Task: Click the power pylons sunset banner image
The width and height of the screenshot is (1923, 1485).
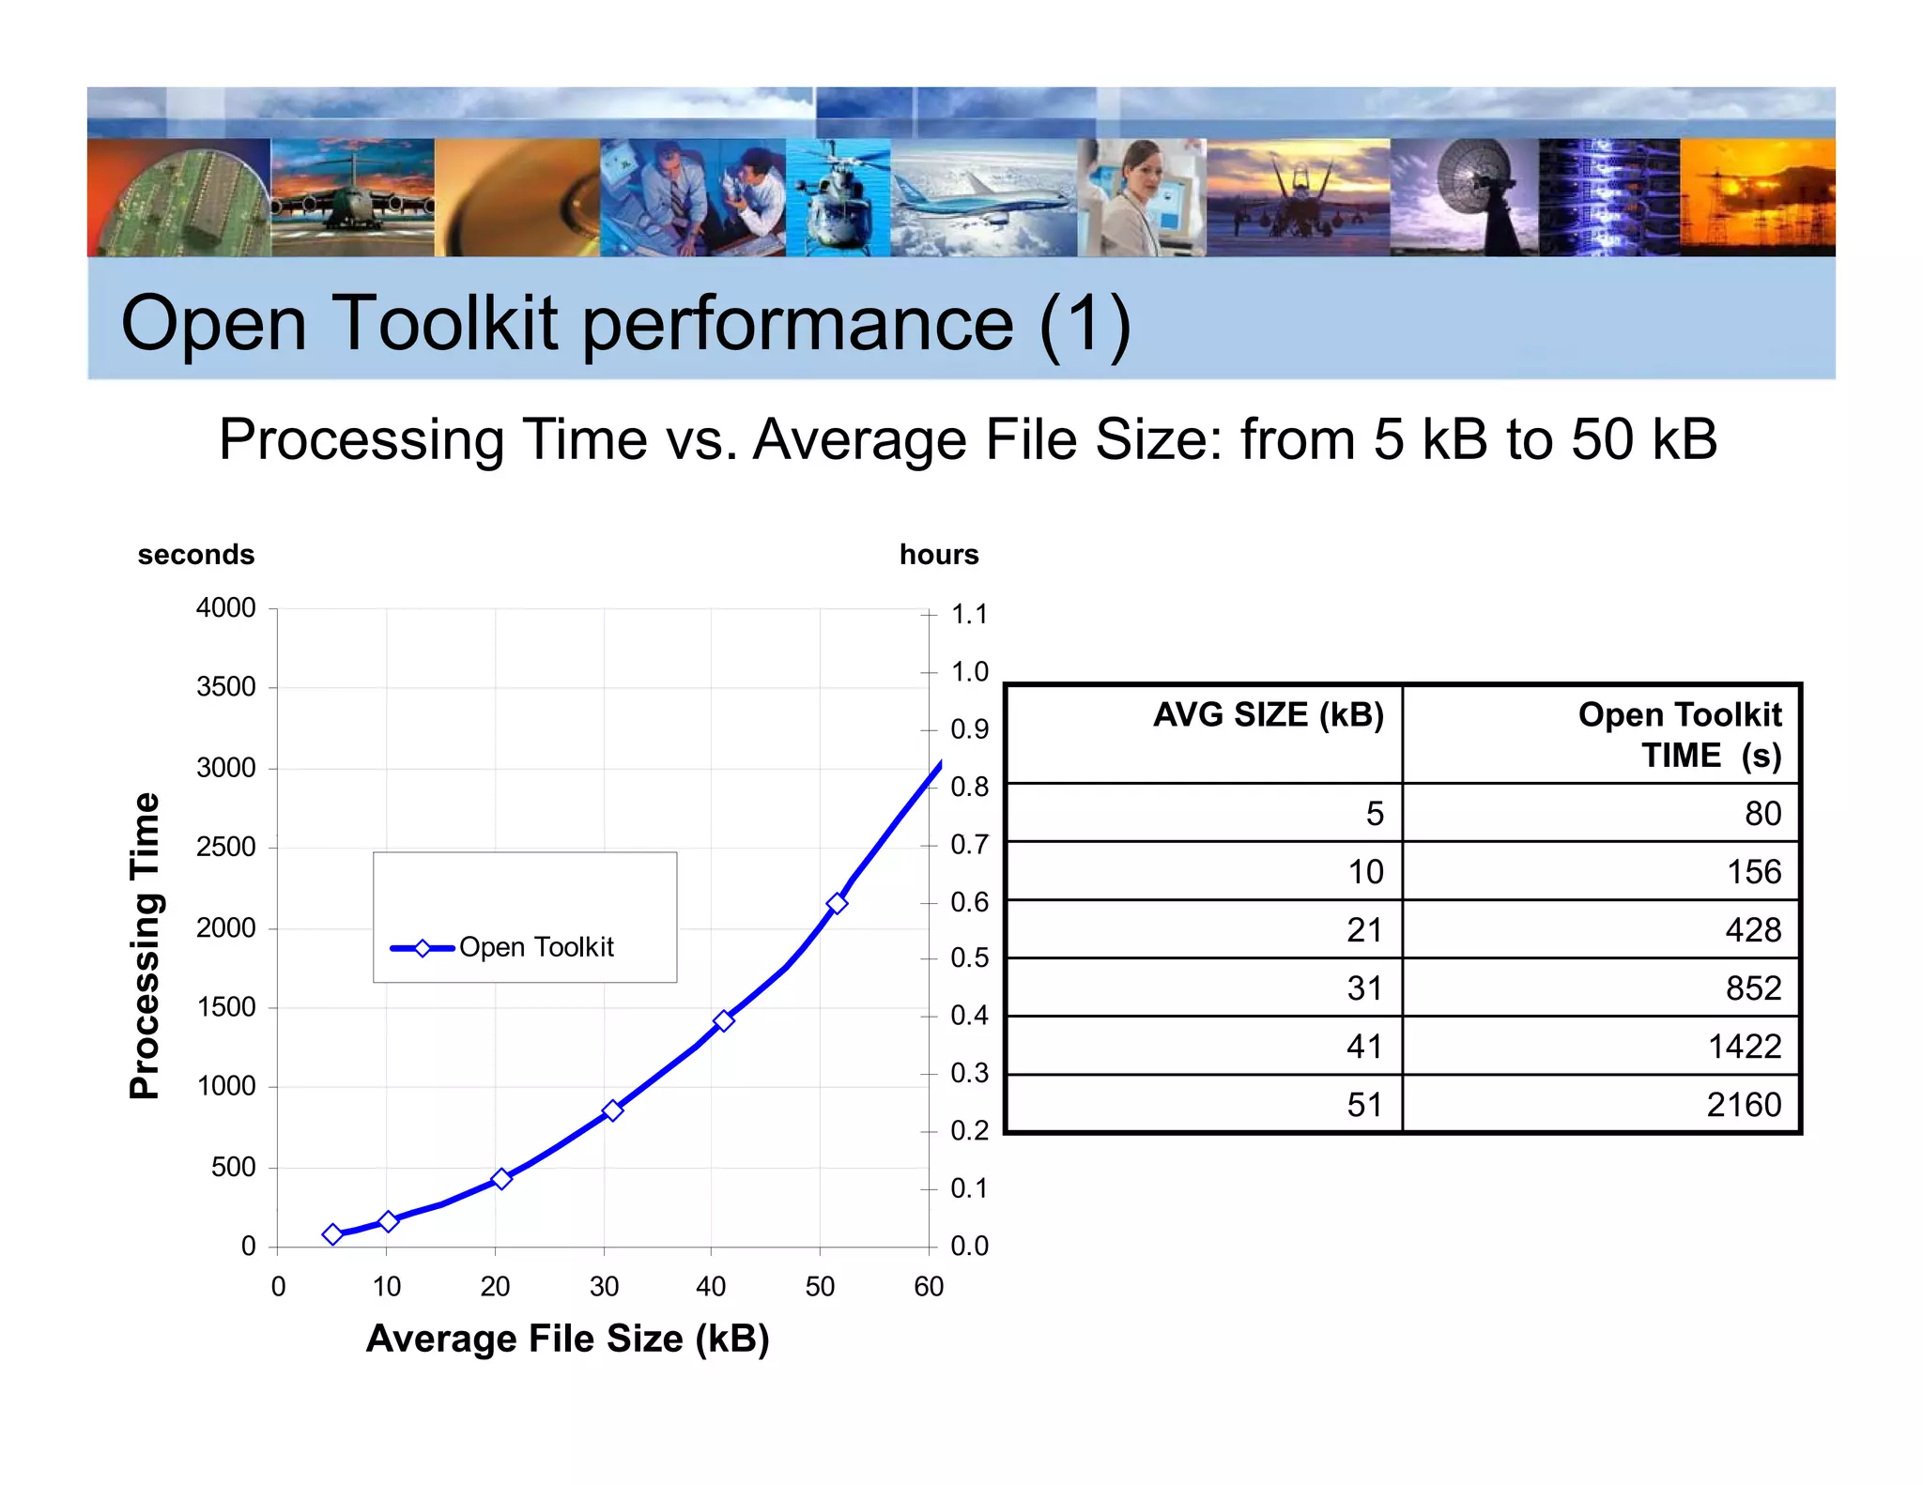Action: click(1758, 197)
